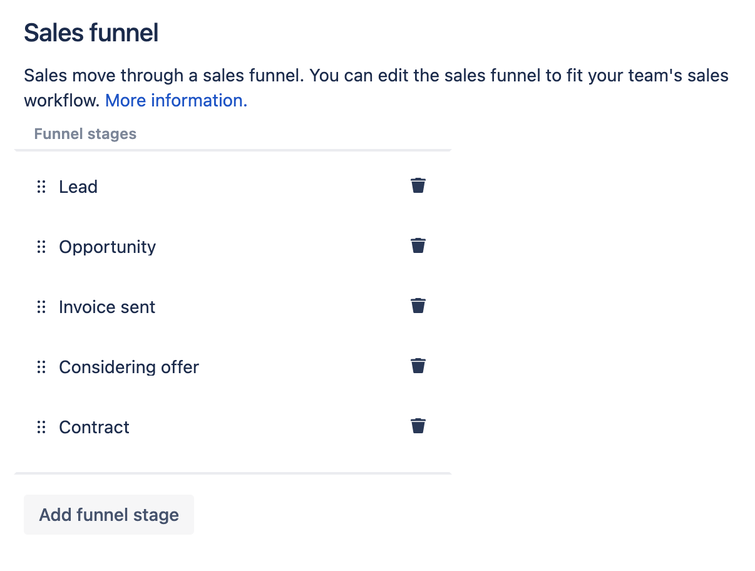Delete the Considering offer stage
The image size is (755, 571).
[418, 366]
